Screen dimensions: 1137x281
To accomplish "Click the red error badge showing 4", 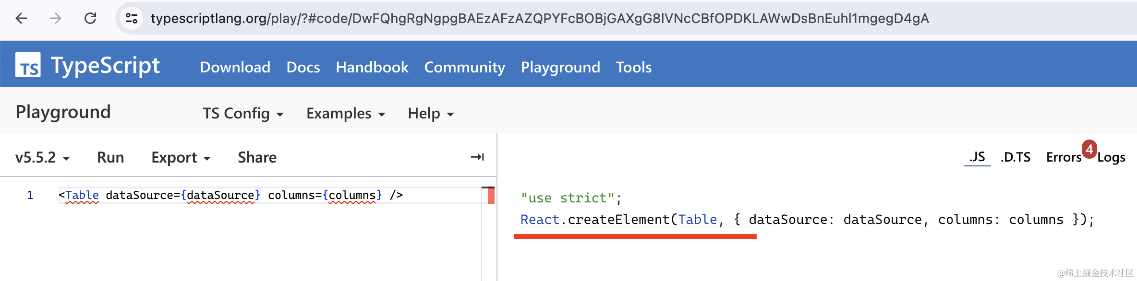I will pyautogui.click(x=1089, y=149).
